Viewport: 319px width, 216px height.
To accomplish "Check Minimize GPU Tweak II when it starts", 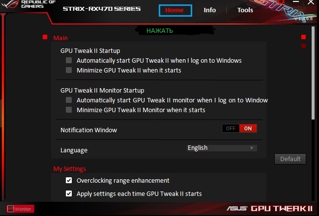I will coord(69,70).
